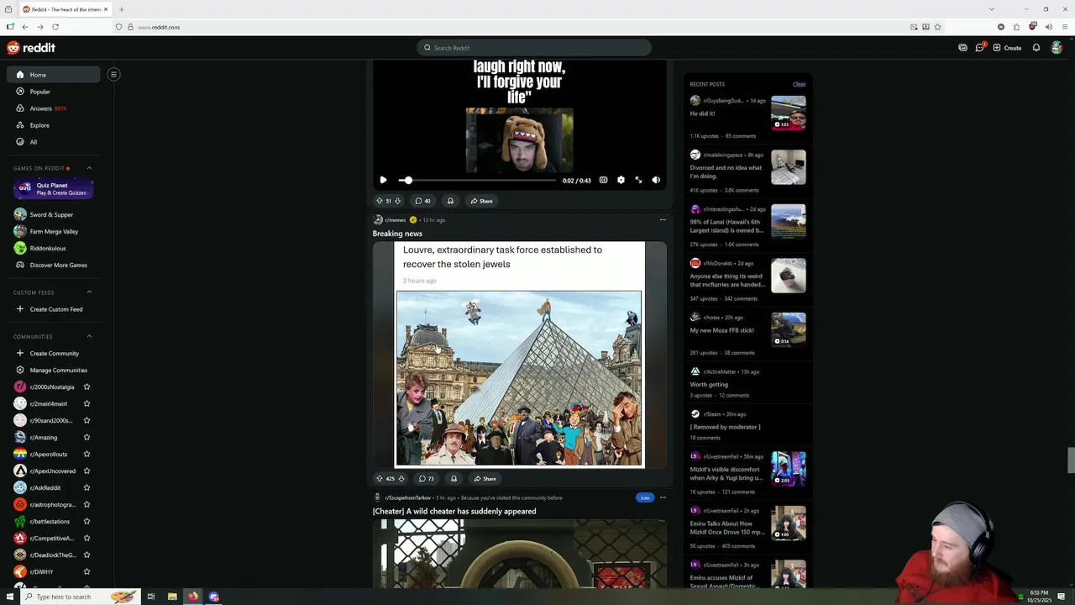This screenshot has width=1075, height=605.
Task: Downvote the Breaking news post
Action: pos(401,479)
